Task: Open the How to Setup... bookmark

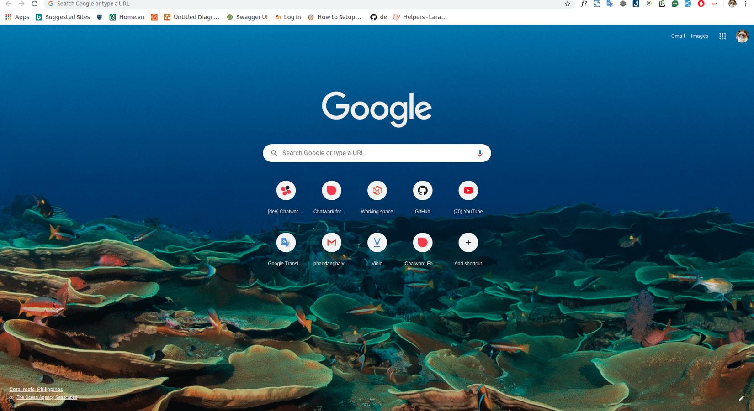Action: pos(335,17)
